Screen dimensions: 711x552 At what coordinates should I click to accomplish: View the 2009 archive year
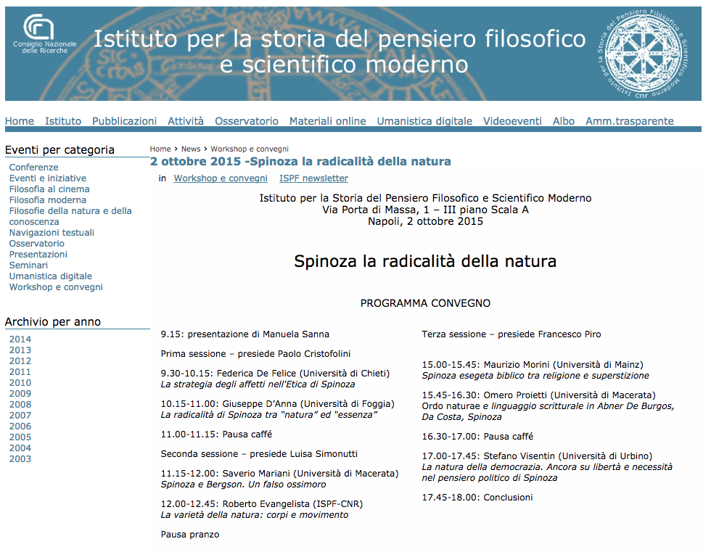click(20, 394)
